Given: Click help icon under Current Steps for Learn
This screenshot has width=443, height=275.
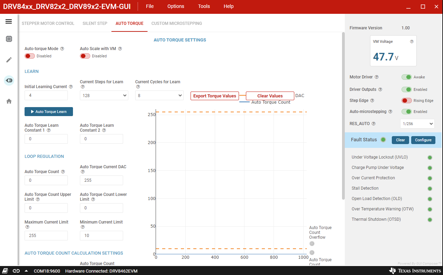Looking at the screenshot, I should tap(82, 87).
